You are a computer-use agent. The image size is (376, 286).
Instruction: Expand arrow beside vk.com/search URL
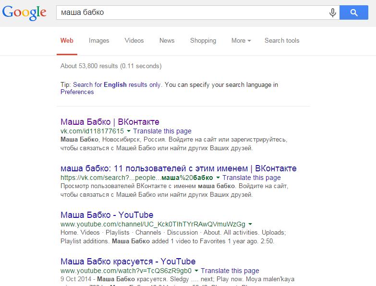pyautogui.click(x=218, y=178)
